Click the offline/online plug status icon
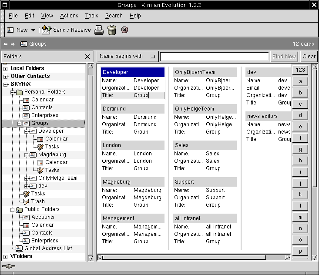The width and height of the screenshot is (319, 275). pyautogui.click(x=9, y=266)
